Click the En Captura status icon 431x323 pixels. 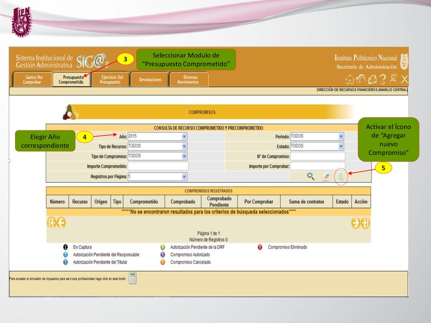65,247
